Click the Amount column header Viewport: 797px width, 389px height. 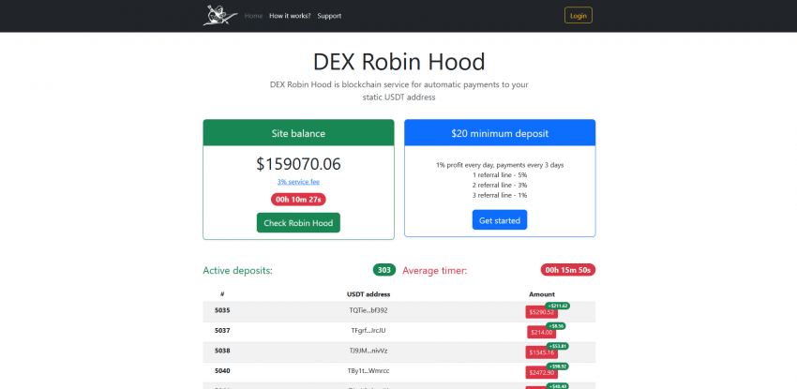[x=542, y=294]
